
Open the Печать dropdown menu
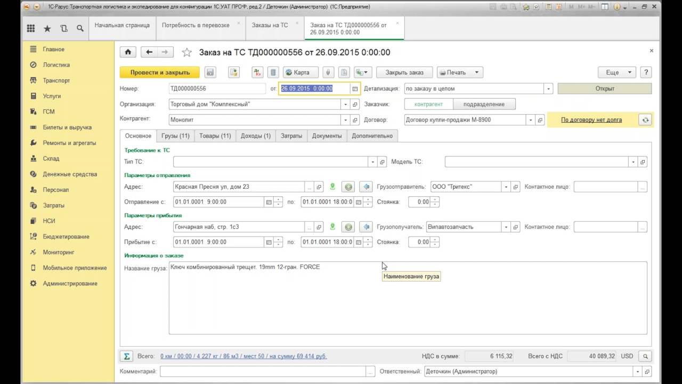click(460, 73)
